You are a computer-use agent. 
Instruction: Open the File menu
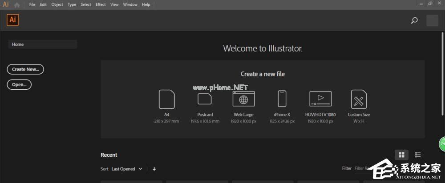pyautogui.click(x=32, y=4)
